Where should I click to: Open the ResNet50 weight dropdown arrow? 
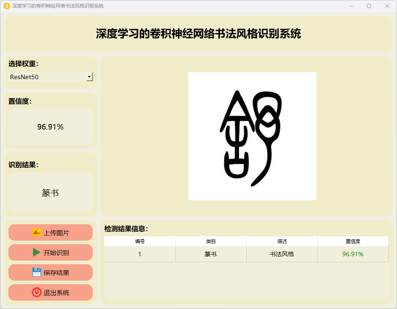pos(90,77)
